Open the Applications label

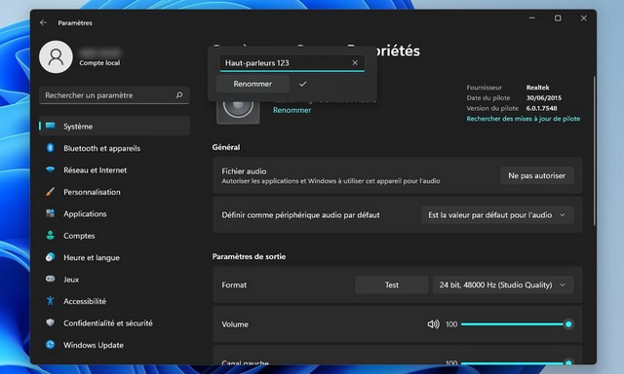85,214
